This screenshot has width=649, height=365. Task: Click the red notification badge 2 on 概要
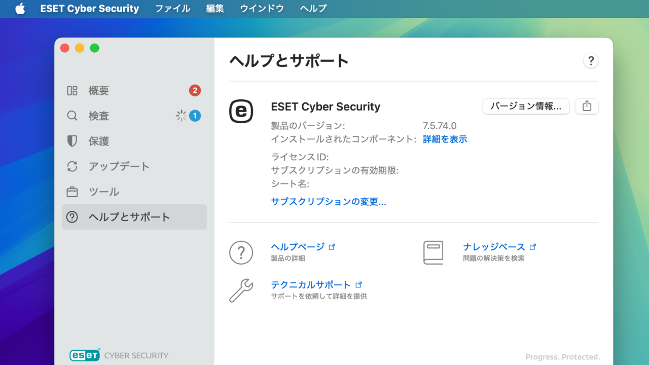coord(195,91)
